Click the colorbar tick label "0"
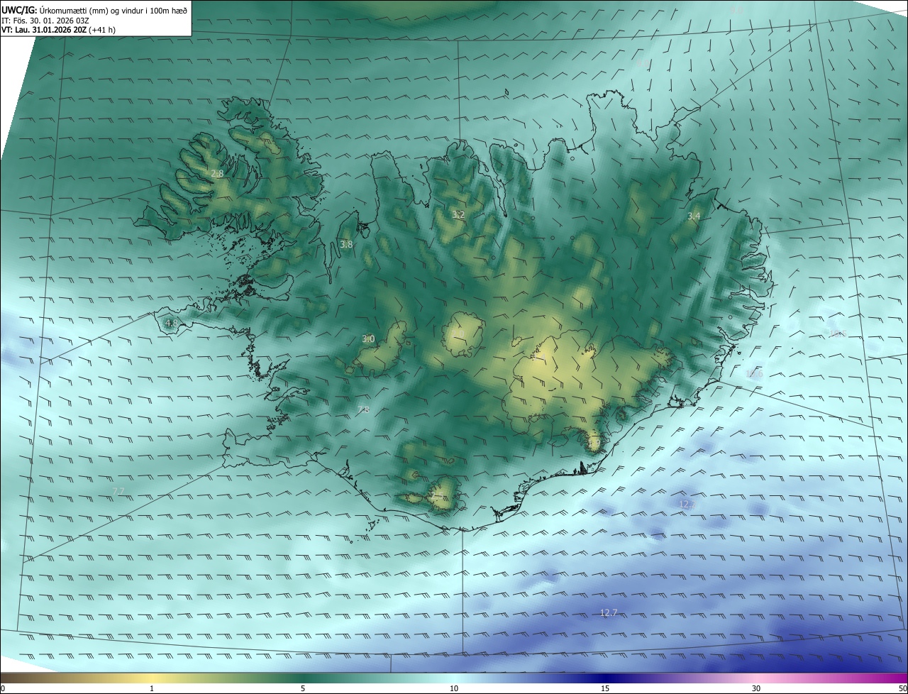Image resolution: width=908 pixels, height=694 pixels. [3, 688]
